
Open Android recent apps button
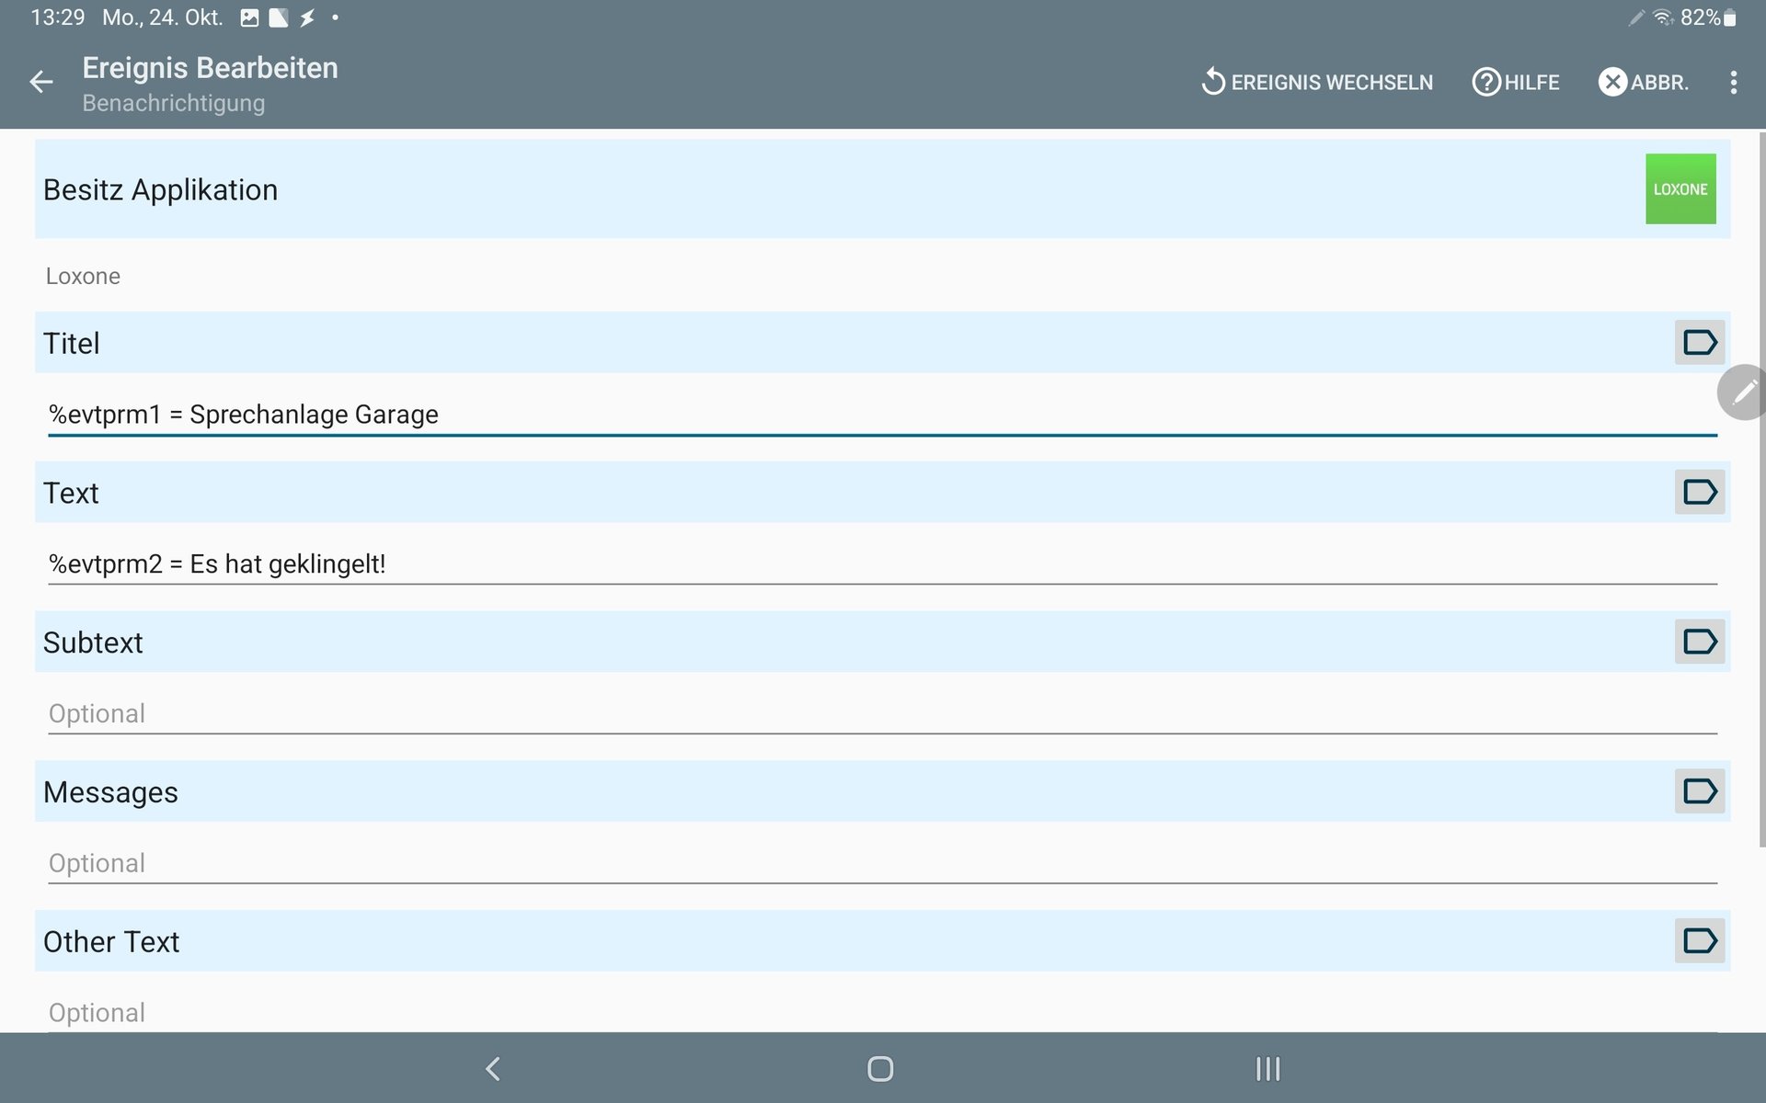pyautogui.click(x=1267, y=1069)
